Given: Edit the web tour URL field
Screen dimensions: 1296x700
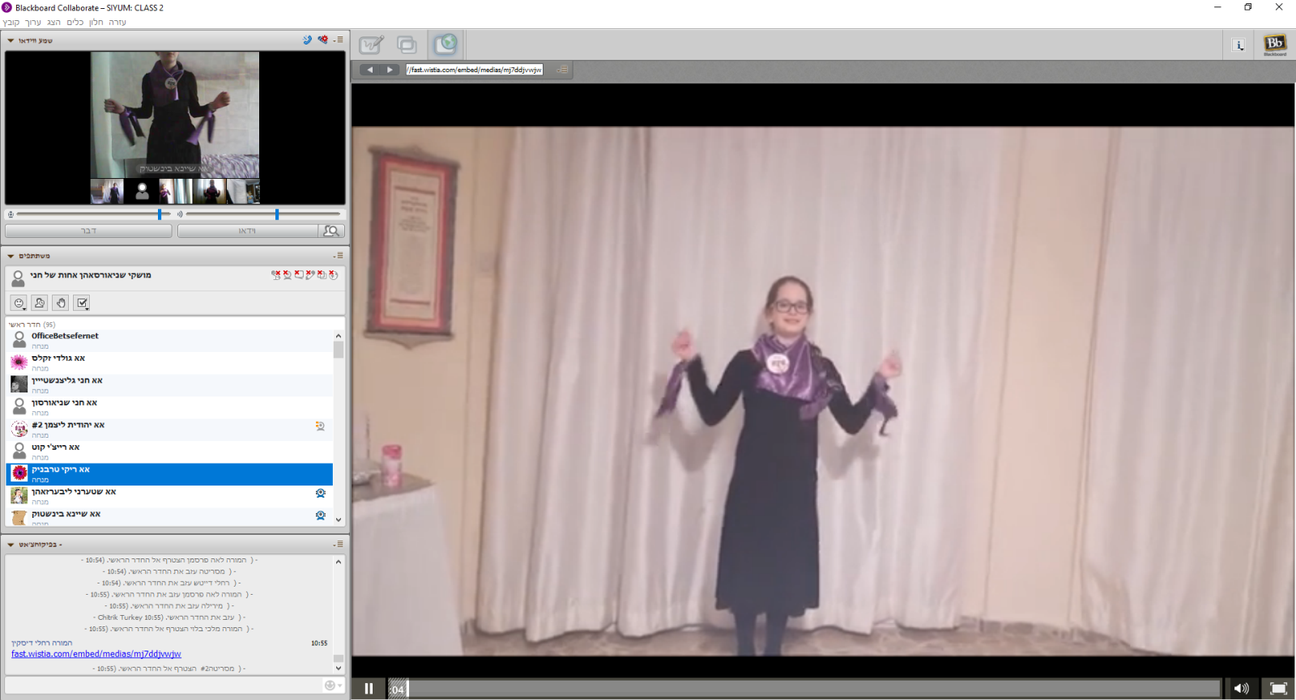Looking at the screenshot, I should coord(475,70).
